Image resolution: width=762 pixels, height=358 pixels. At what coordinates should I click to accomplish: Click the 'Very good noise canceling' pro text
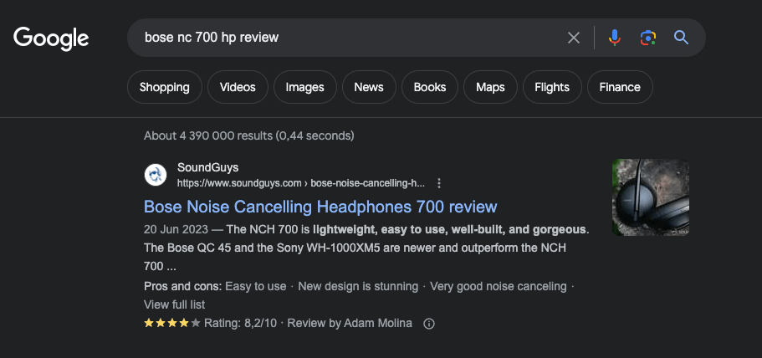(x=499, y=286)
